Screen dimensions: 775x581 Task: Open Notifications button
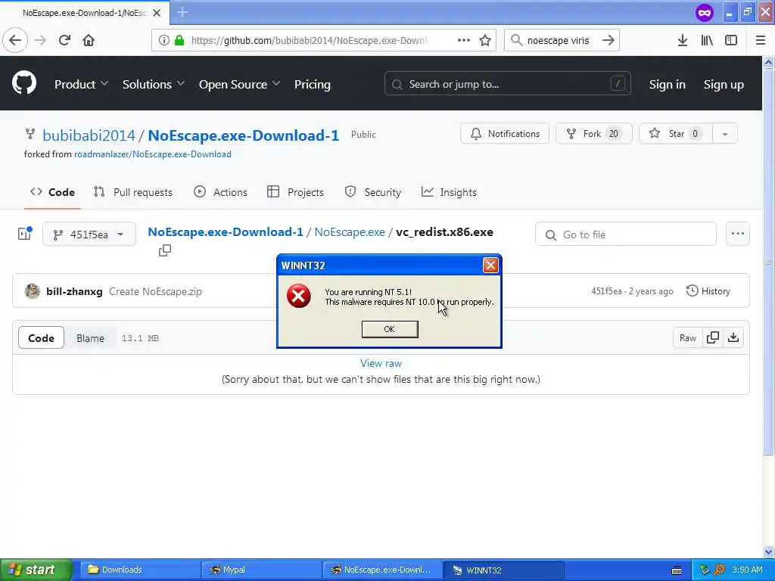click(505, 133)
